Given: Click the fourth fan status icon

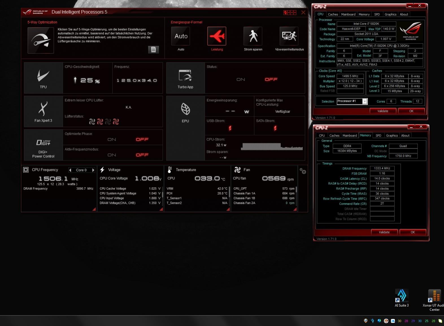Looking at the screenshot, I should 116,122.
